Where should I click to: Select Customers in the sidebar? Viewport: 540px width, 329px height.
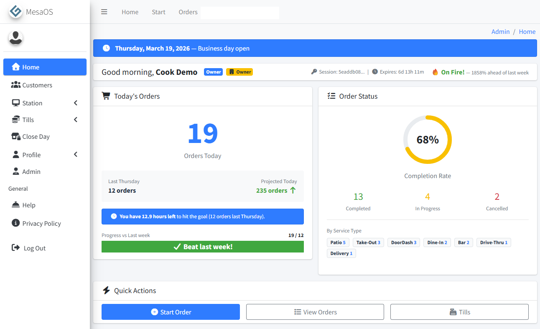click(45, 85)
